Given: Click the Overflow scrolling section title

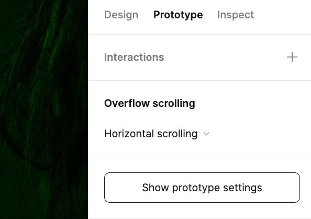Looking at the screenshot, I should tap(150, 103).
